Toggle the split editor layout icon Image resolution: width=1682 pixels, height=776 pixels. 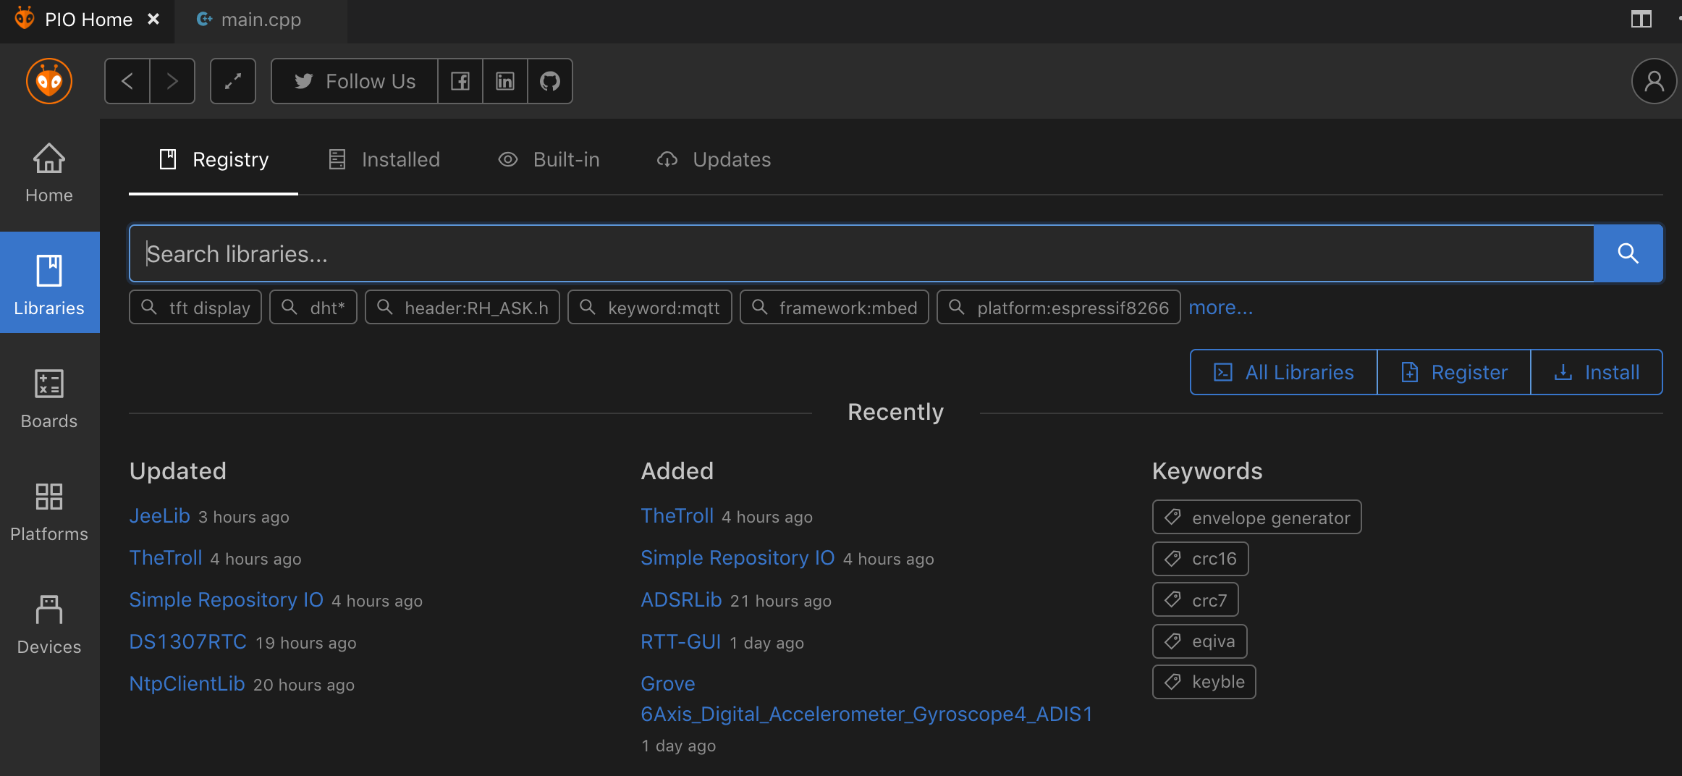coord(1641,20)
